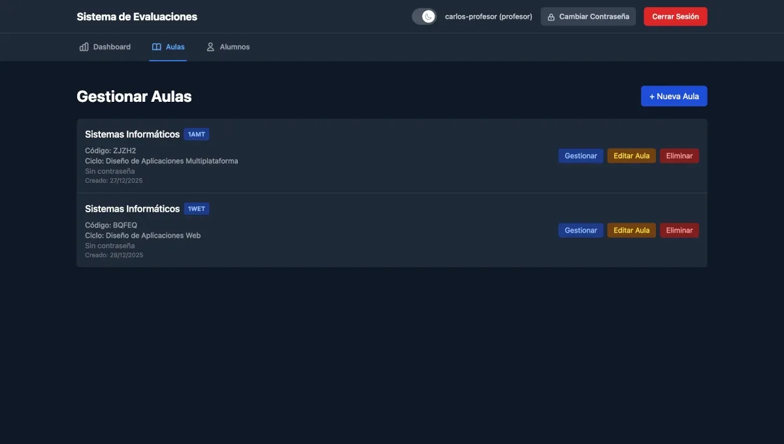Screen dimensions: 784x444
Task: Click Eliminar for the Diseño de Aplicaciones Web aula
Action: coord(679,229)
